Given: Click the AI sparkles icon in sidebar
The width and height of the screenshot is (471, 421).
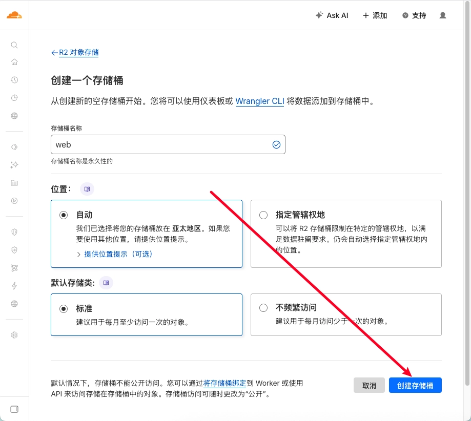Looking at the screenshot, I should pos(14,165).
